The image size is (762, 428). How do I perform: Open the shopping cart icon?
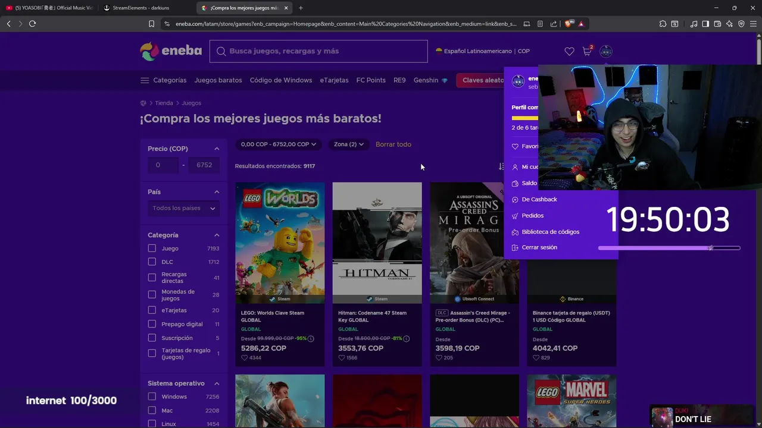coord(587,51)
